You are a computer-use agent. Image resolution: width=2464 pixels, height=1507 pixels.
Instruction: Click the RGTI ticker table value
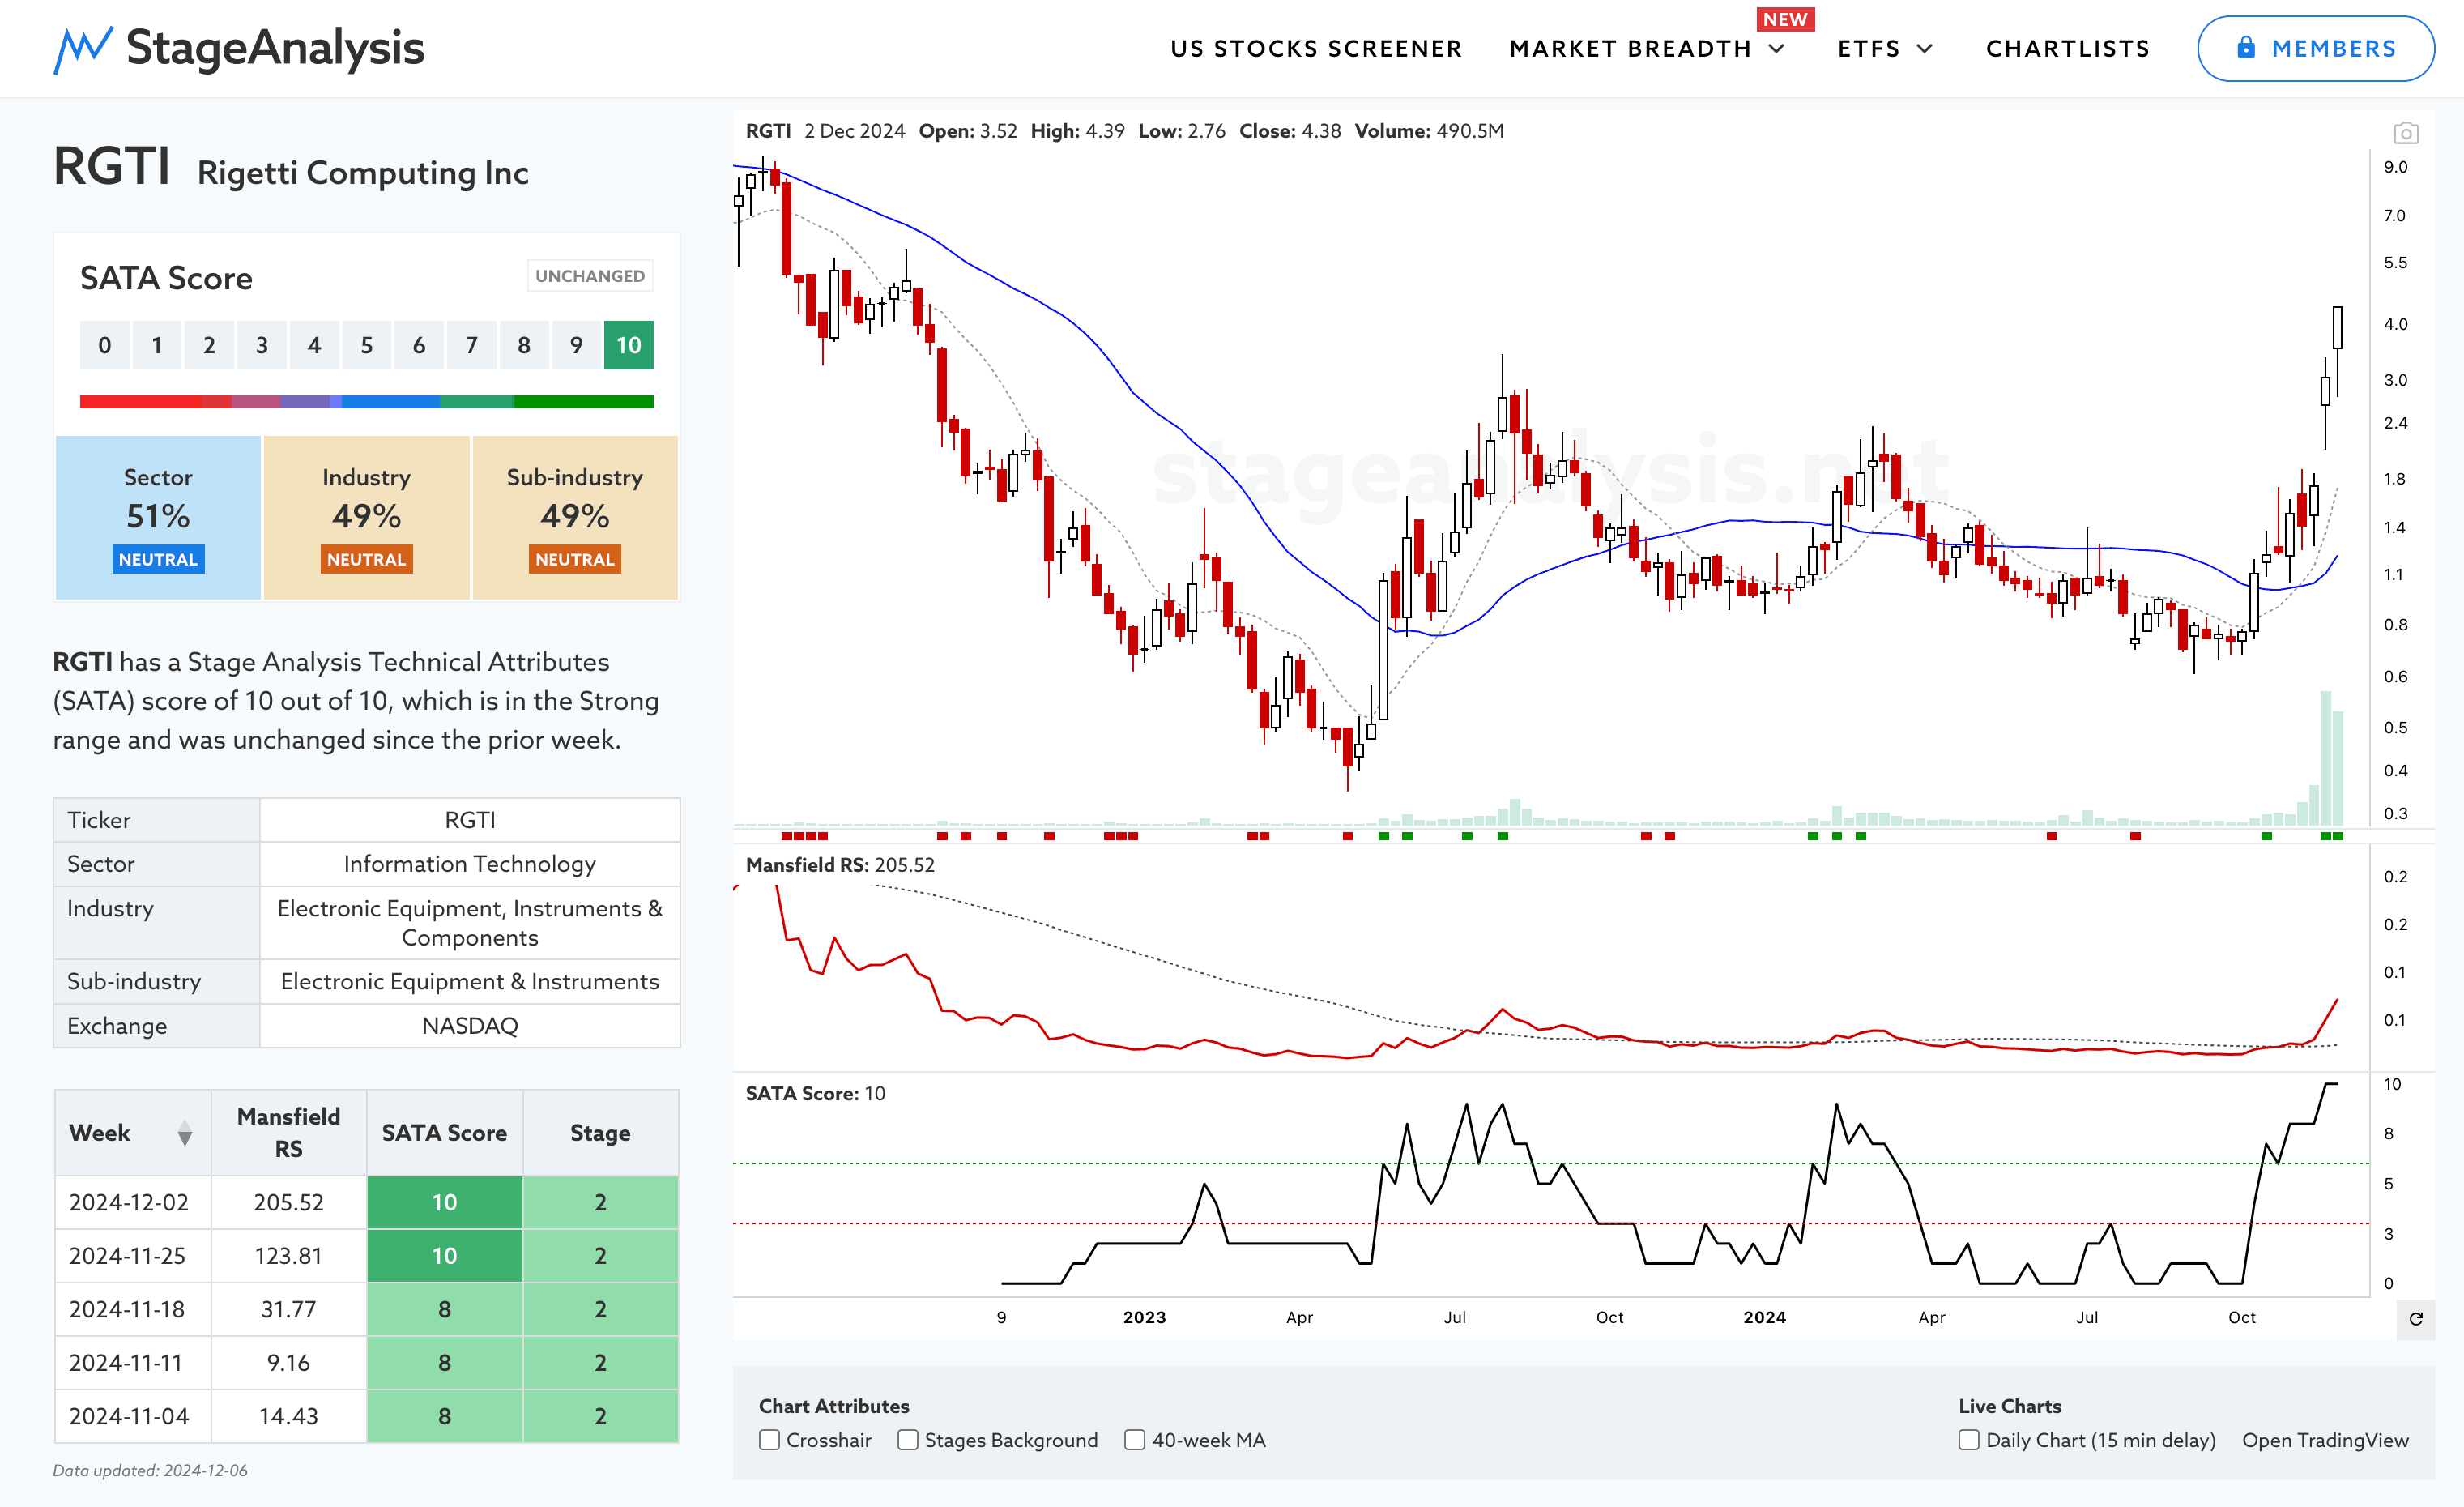[x=470, y=820]
